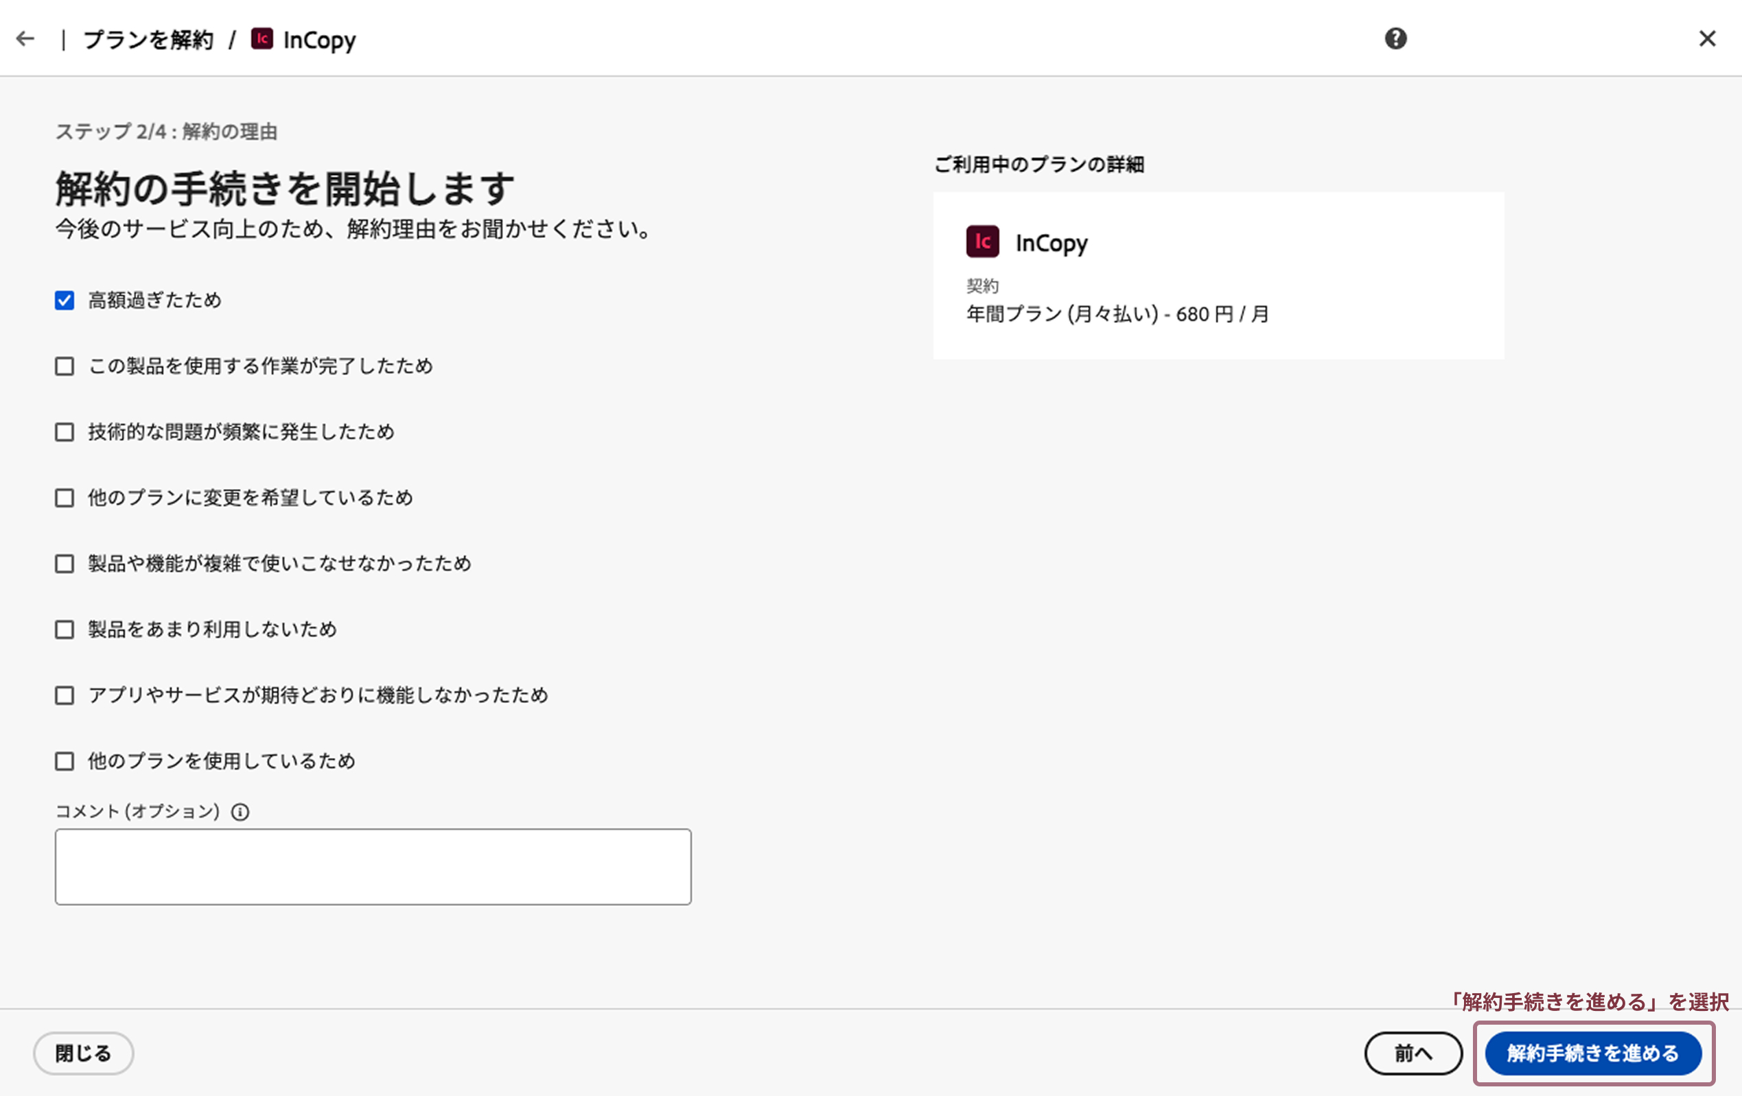Click the optional comment text box
Viewport: 1742px width, 1096px height.
[x=373, y=866]
